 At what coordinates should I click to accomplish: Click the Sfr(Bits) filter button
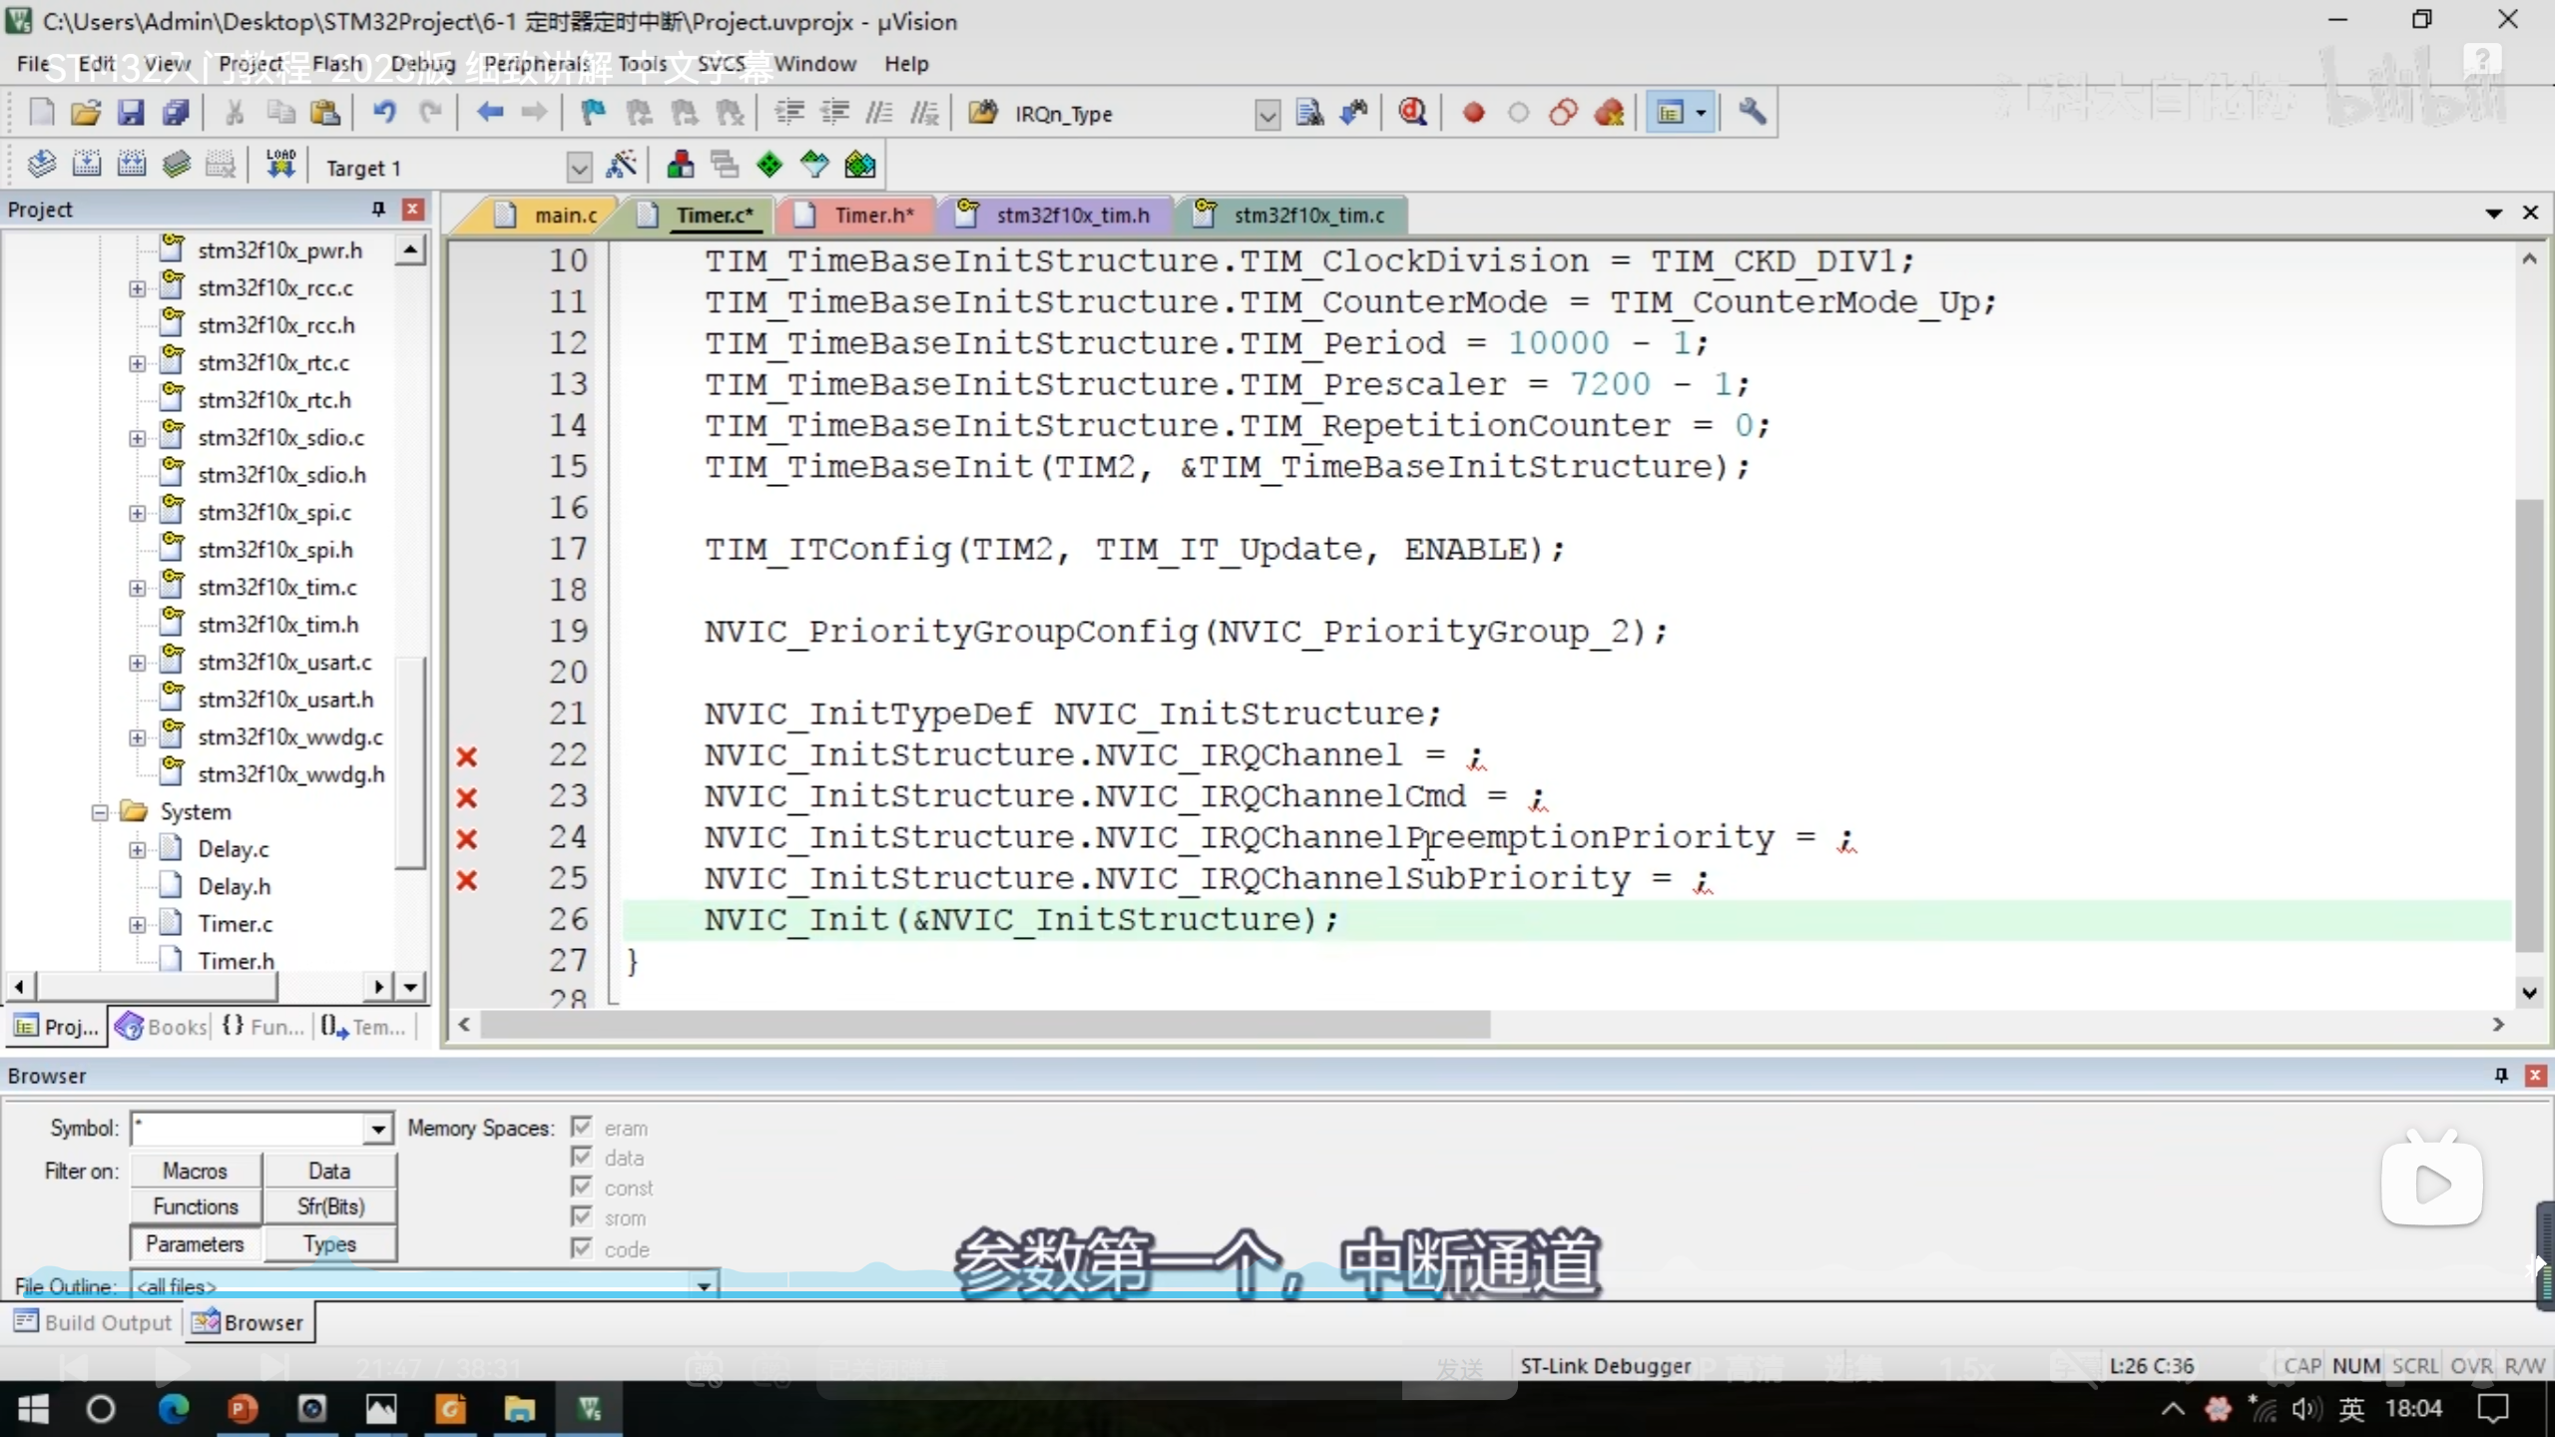[330, 1206]
